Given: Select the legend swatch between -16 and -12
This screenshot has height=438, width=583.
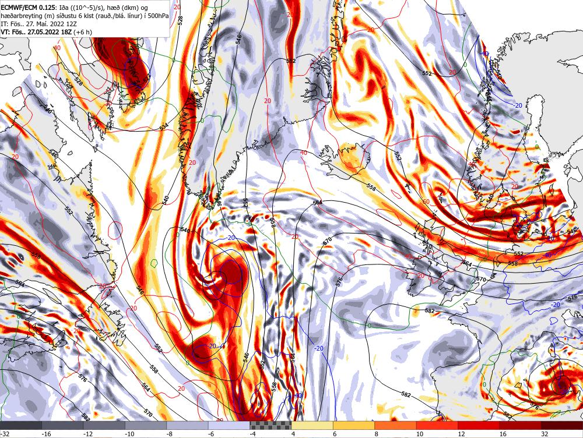Looking at the screenshot, I should coord(62,425).
